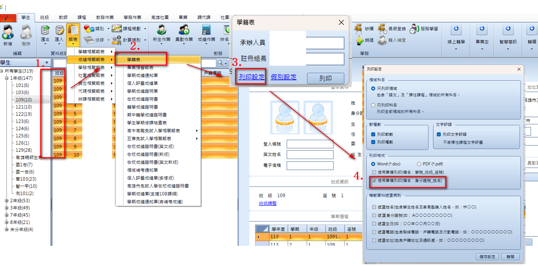
Task: Click the 智慧簡訊 download button icon
Action: [x=508, y=30]
